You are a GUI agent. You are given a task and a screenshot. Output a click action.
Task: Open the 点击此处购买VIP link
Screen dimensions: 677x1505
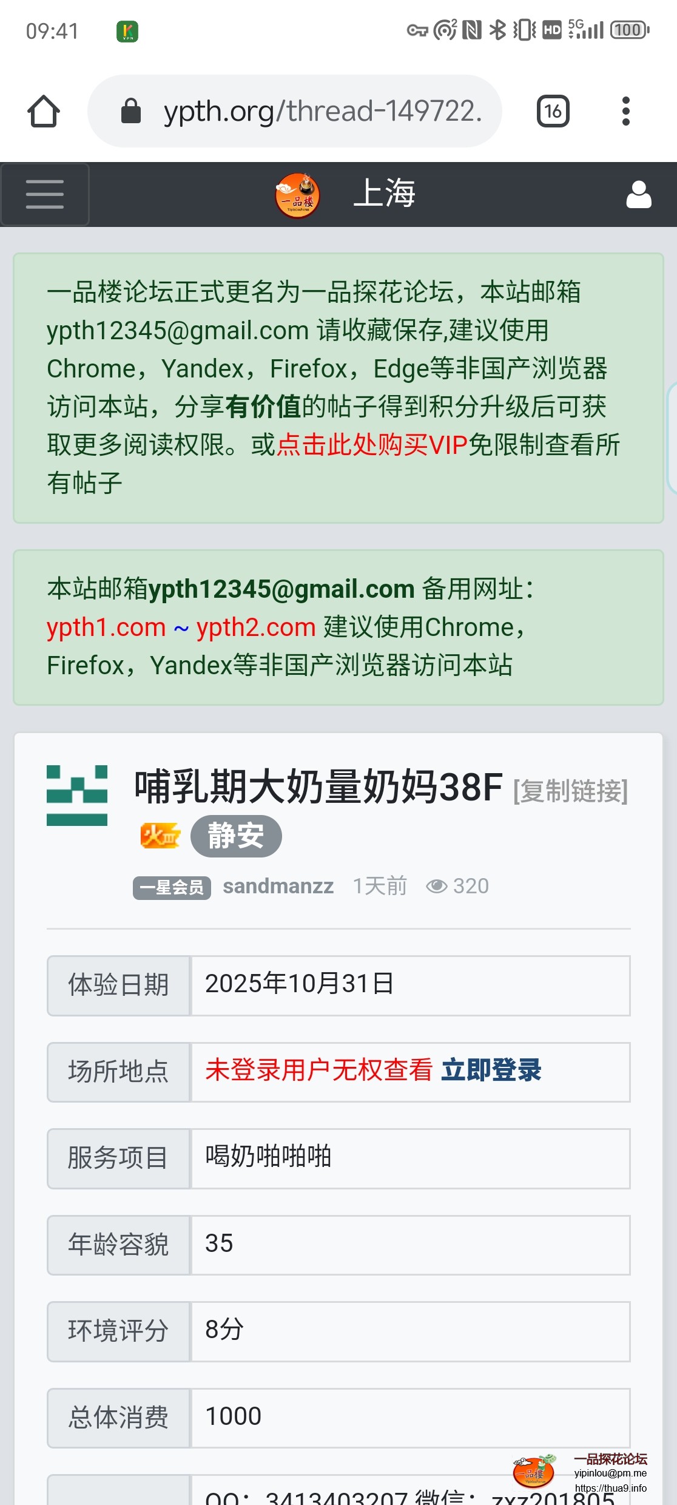point(372,445)
